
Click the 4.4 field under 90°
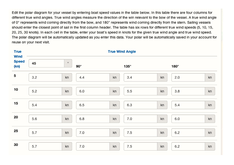click(x=93, y=77)
